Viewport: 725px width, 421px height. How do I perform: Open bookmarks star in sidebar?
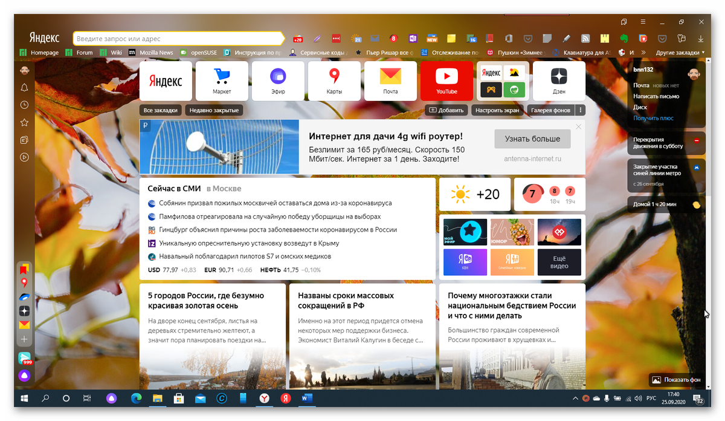pyautogui.click(x=24, y=122)
